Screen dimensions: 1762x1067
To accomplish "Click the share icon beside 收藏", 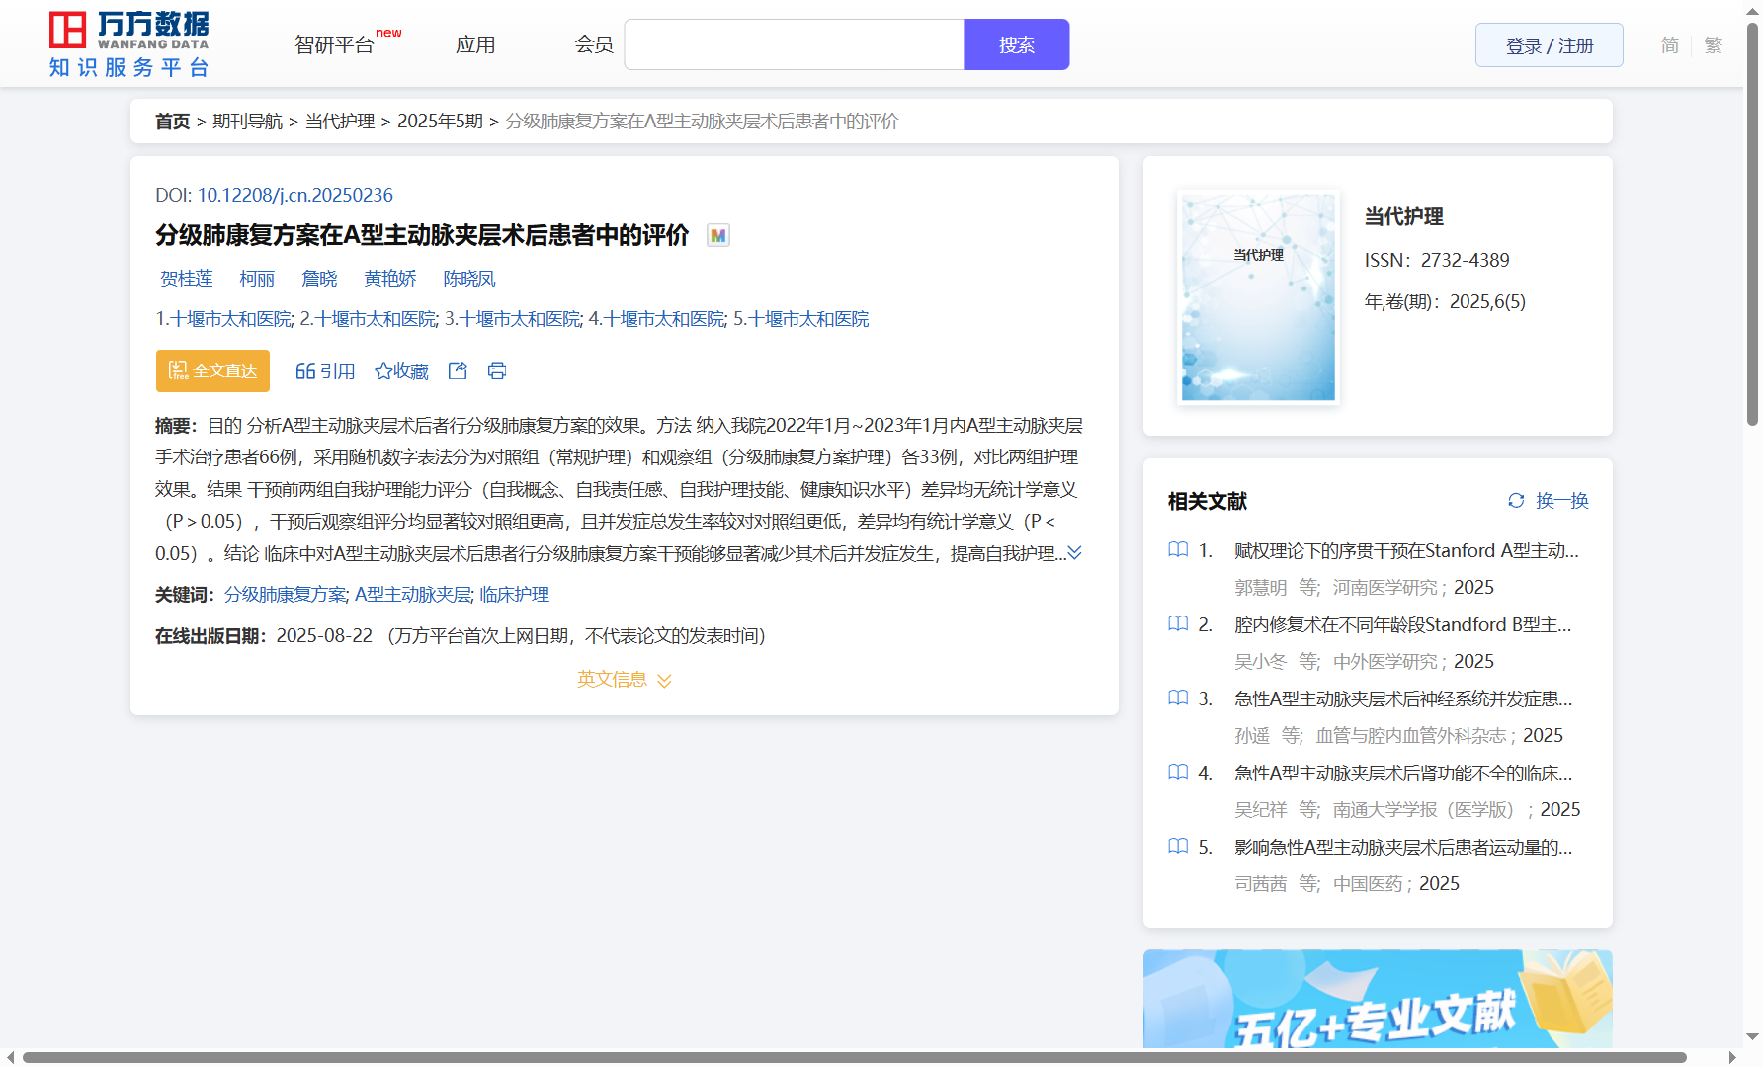I will point(458,371).
